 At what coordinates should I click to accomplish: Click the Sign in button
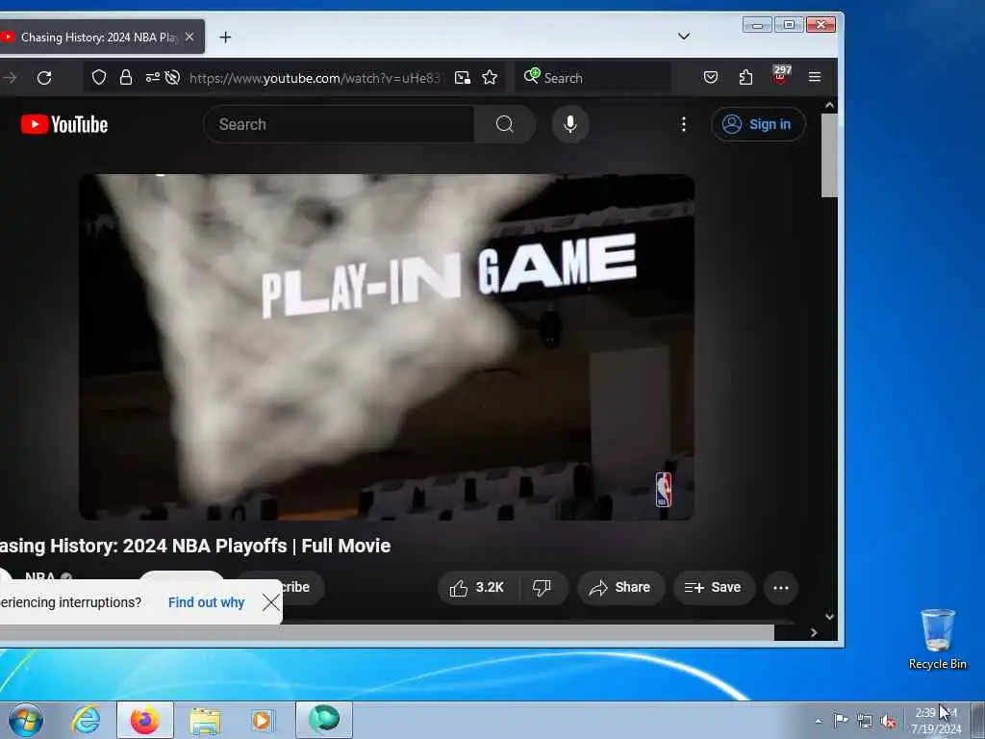pyautogui.click(x=758, y=124)
